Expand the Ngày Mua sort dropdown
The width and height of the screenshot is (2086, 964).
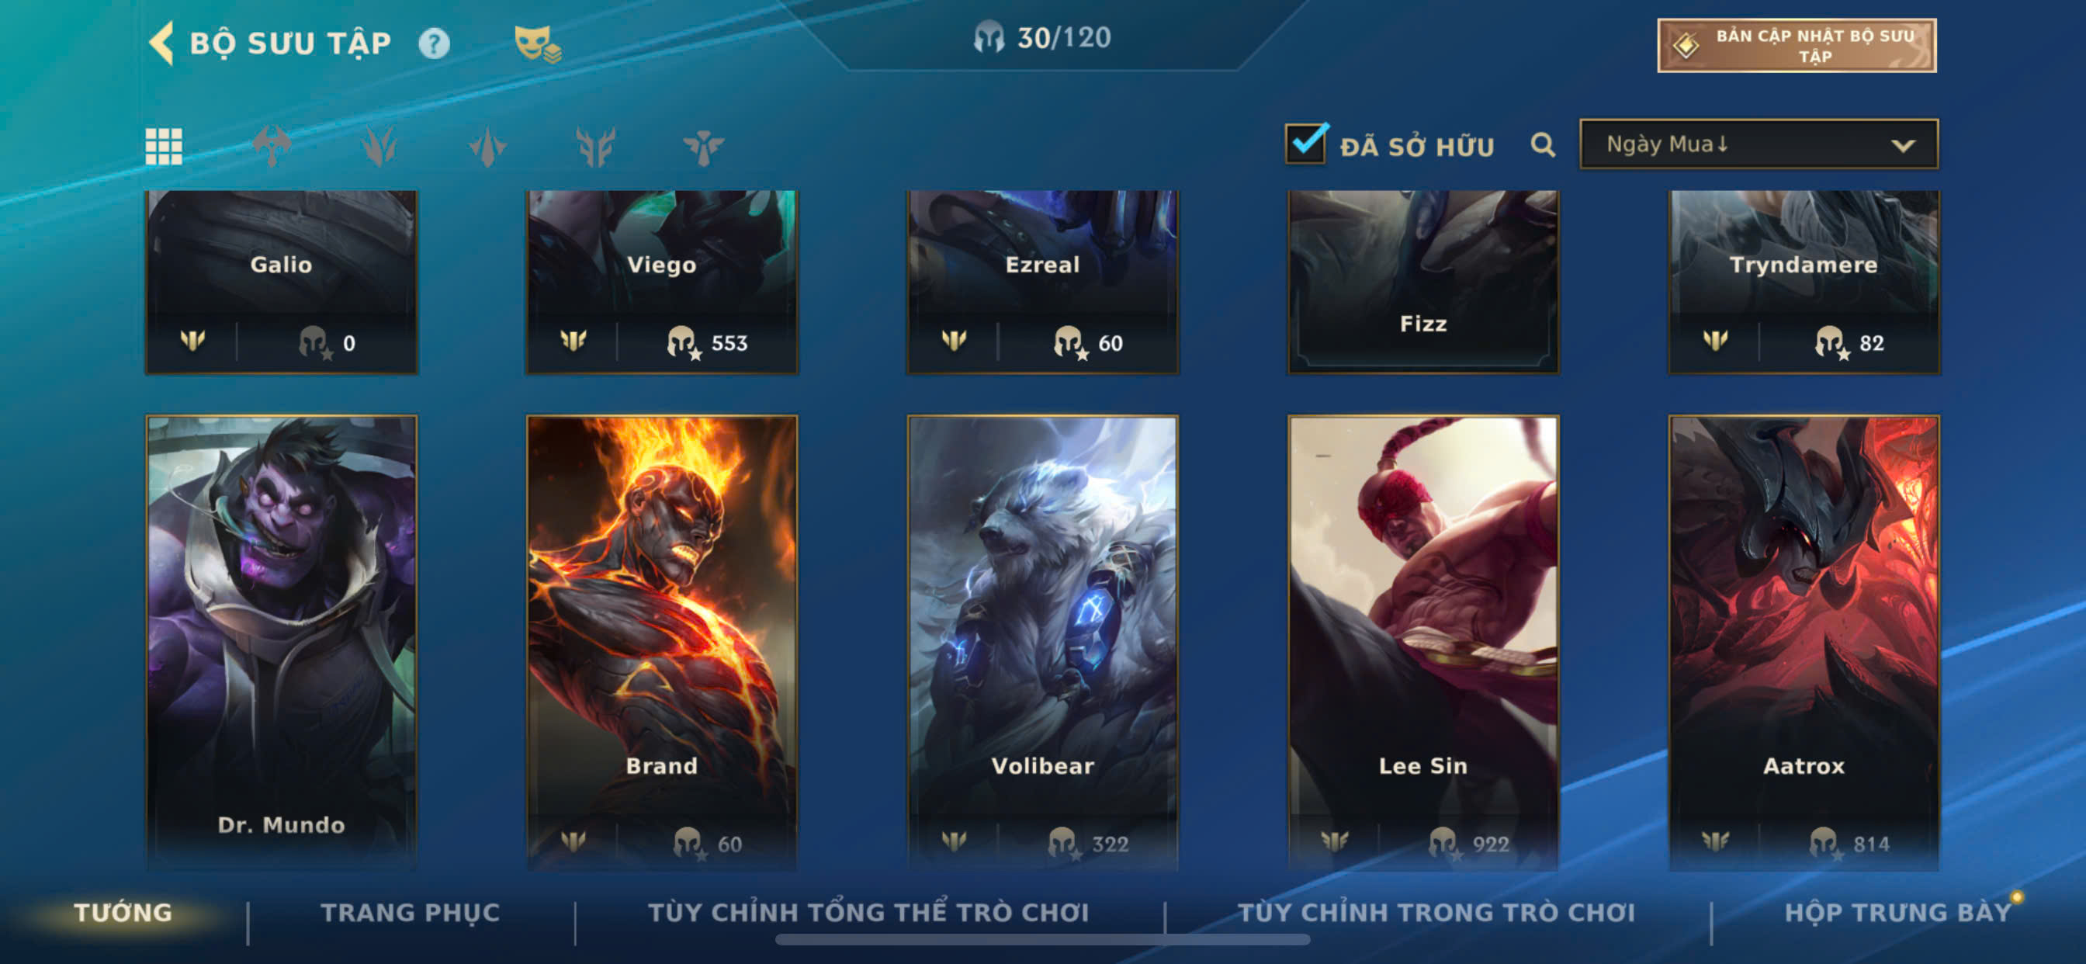pyautogui.click(x=1759, y=144)
